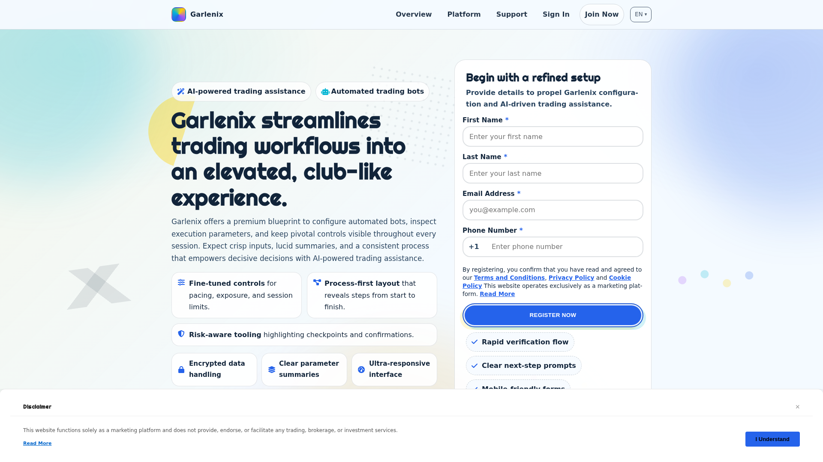Open the EN language dropdown

(641, 15)
